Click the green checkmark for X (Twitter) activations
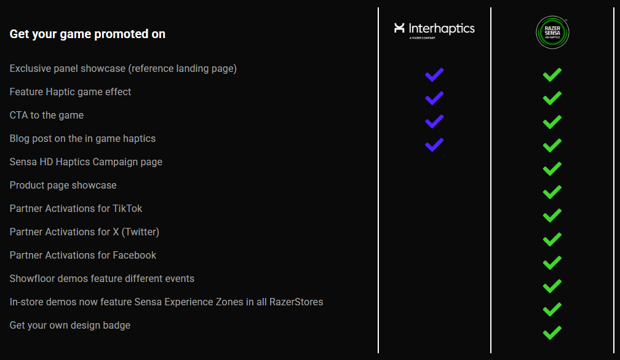 552,239
